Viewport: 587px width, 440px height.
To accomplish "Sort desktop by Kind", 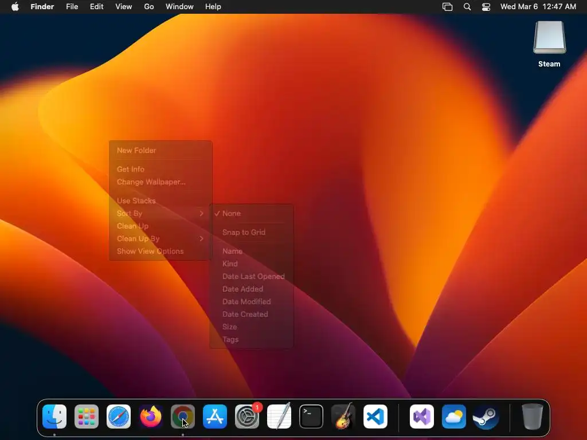I will tap(252, 264).
